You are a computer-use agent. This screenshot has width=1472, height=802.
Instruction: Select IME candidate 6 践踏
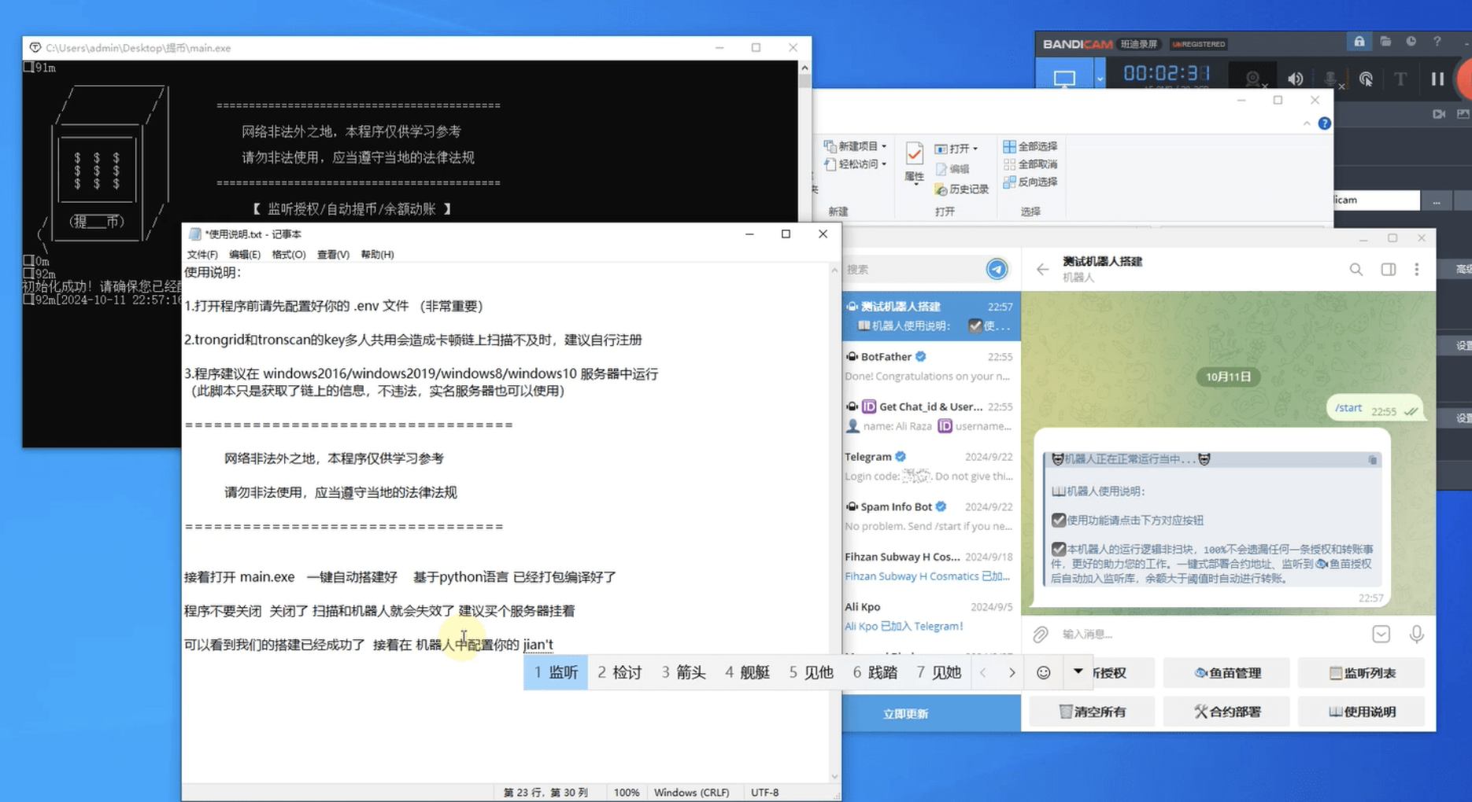(x=875, y=673)
